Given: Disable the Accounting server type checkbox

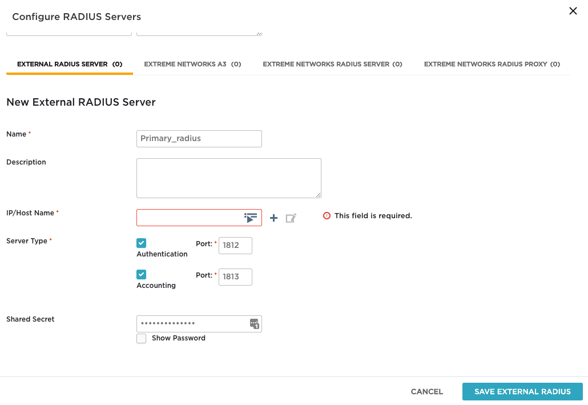Looking at the screenshot, I should (142, 275).
